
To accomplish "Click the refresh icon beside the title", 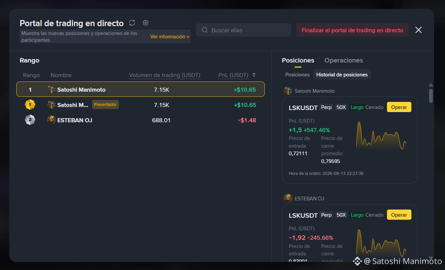I will pos(132,23).
